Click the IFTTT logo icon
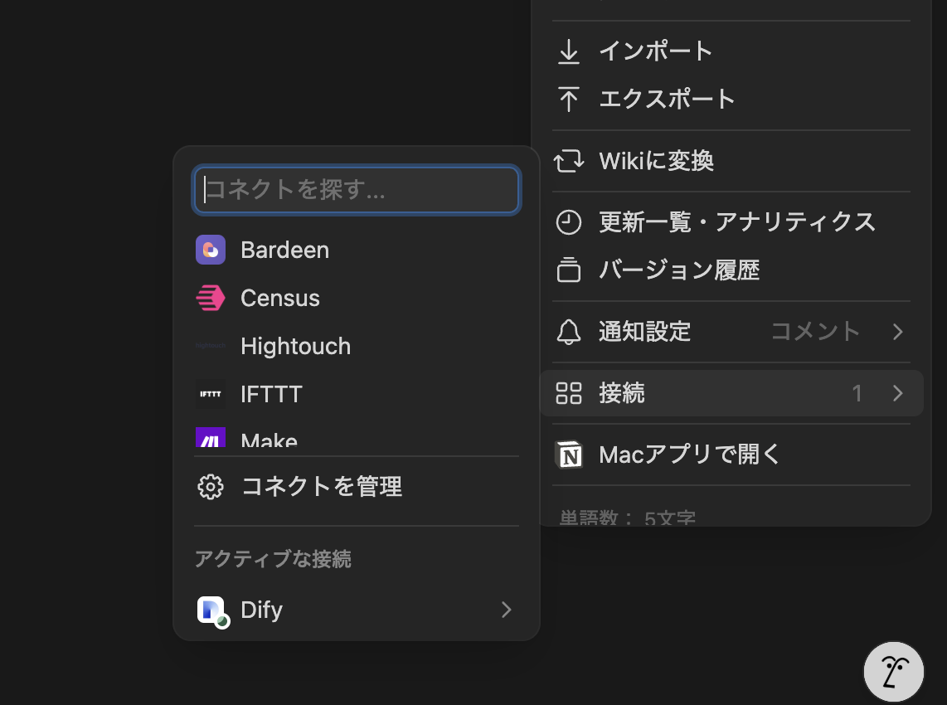947x705 pixels. click(x=210, y=394)
